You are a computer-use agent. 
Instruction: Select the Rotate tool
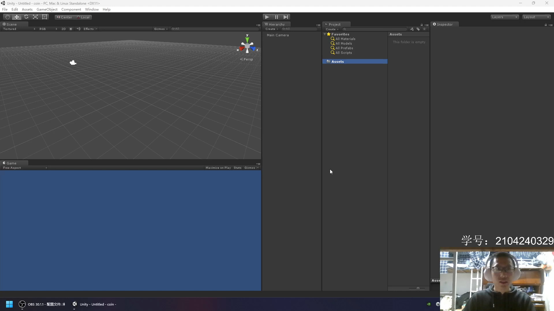(x=26, y=17)
